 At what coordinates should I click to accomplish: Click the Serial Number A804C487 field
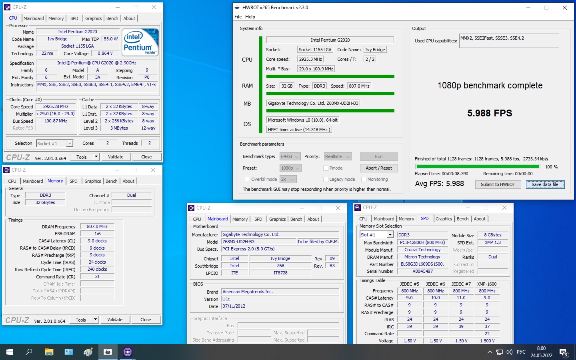pyautogui.click(x=422, y=271)
